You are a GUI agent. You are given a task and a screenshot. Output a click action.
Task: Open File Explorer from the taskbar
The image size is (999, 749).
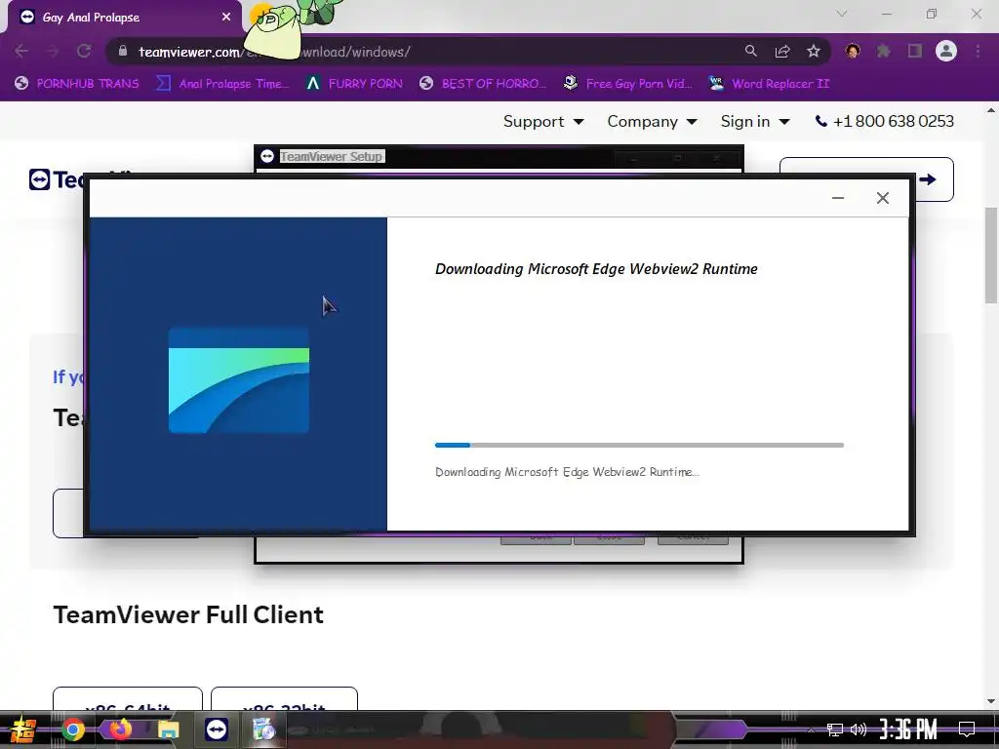click(168, 729)
